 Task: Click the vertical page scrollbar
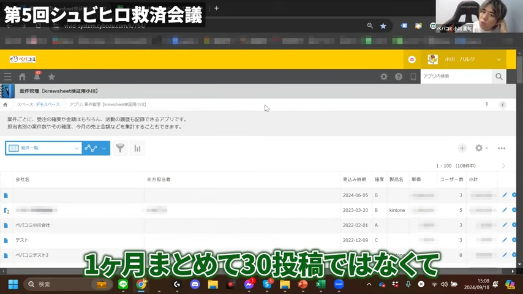click(519, 70)
